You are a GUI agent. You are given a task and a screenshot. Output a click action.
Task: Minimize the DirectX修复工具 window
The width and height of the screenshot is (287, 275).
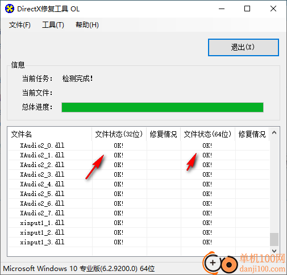point(222,9)
